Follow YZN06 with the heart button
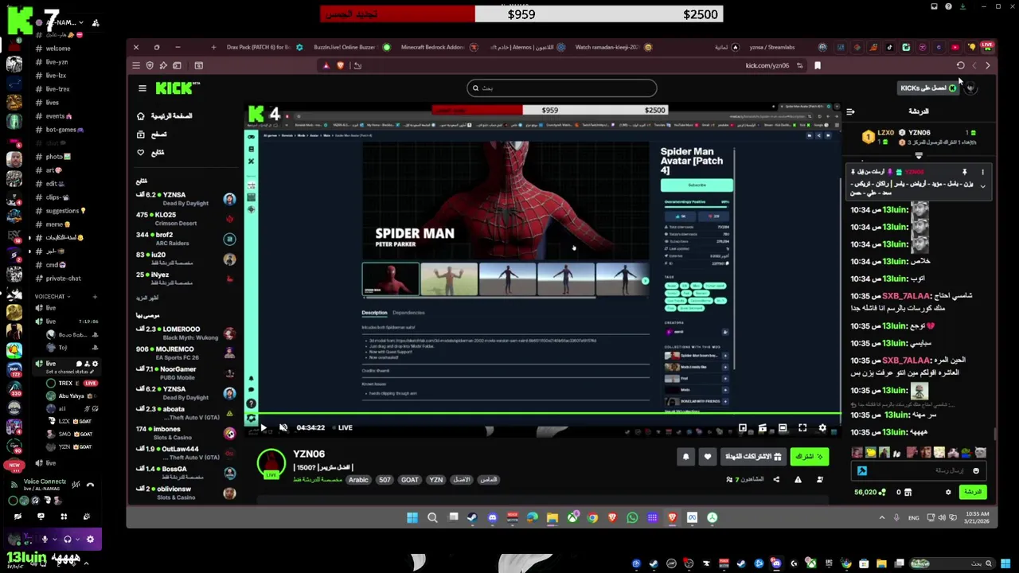This screenshot has width=1019, height=573. tap(707, 457)
